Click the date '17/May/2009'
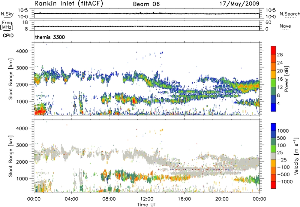The width and height of the screenshot is (300, 207). point(239,4)
